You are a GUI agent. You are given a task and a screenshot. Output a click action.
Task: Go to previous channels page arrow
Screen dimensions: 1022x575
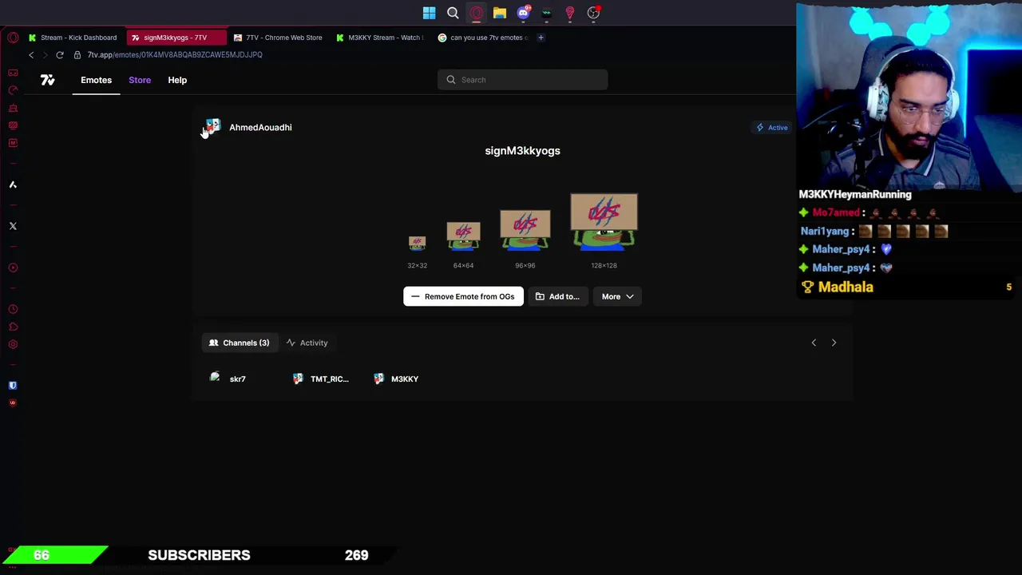814,343
